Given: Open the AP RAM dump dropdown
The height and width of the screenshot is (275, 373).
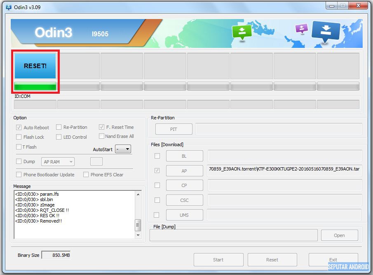Looking at the screenshot, I should (58, 162).
